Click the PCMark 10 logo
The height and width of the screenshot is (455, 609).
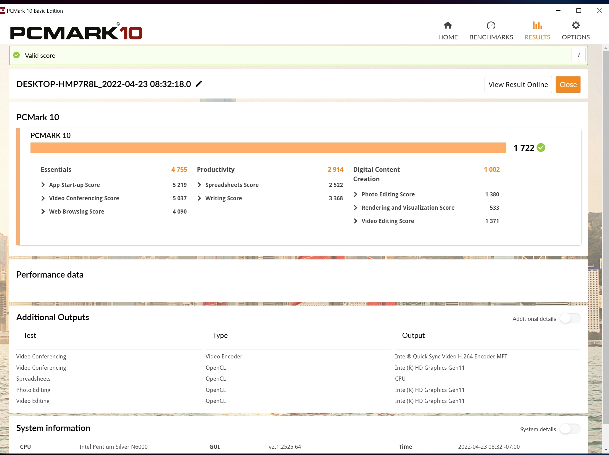pos(76,31)
